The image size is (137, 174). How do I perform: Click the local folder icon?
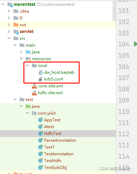(x=34, y=66)
